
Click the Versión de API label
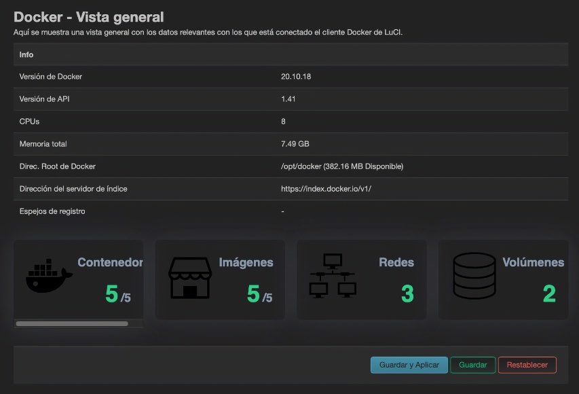44,99
